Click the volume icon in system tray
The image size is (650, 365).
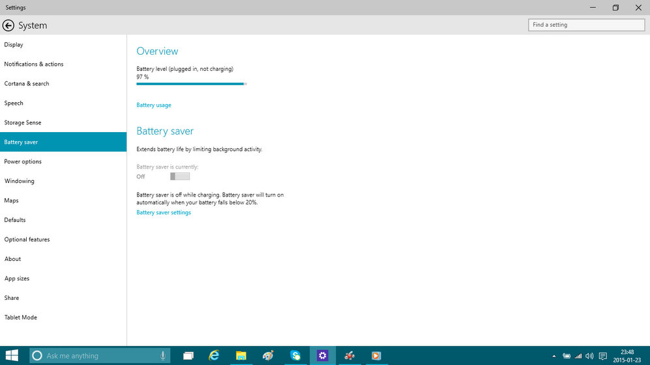click(x=589, y=356)
